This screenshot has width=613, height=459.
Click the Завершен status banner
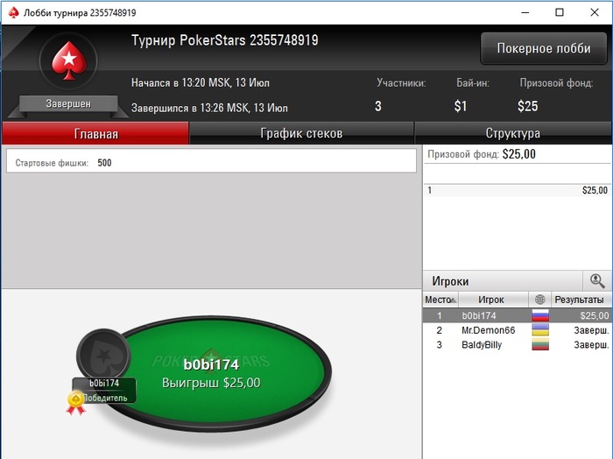(68, 103)
